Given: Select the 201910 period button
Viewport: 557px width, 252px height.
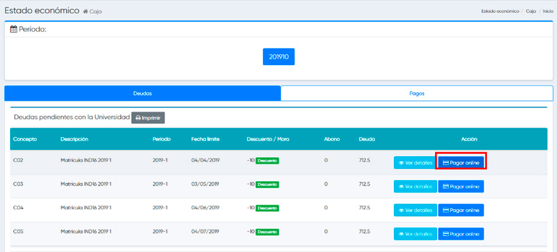Looking at the screenshot, I should 278,57.
